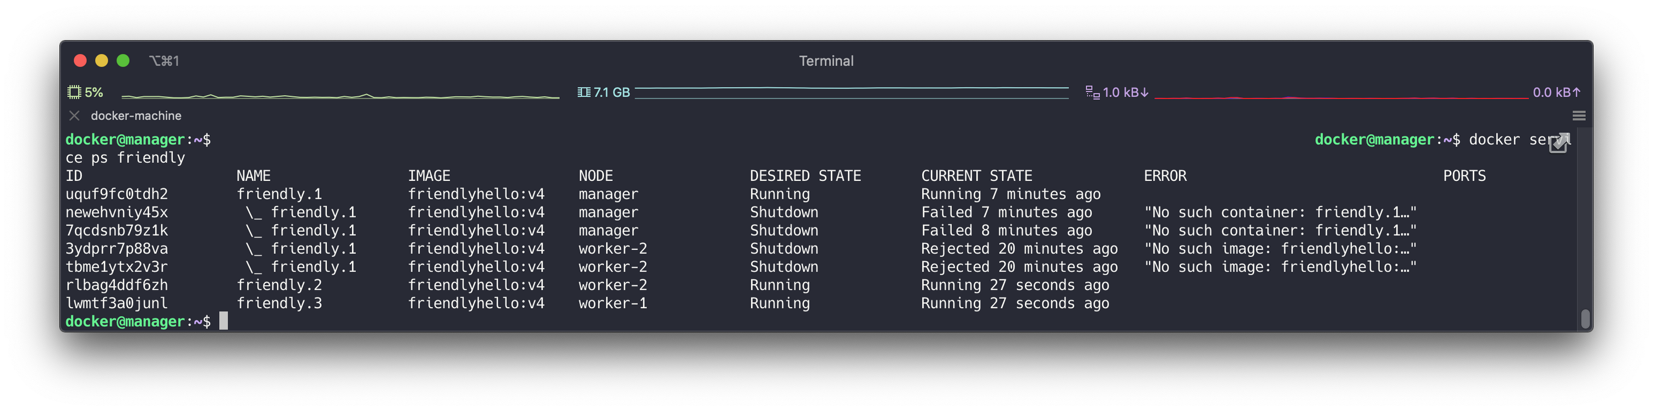Click the CPU usage chip icon

click(74, 92)
